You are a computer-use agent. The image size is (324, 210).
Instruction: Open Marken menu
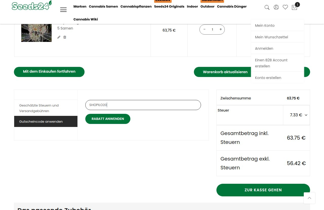[x=80, y=7]
